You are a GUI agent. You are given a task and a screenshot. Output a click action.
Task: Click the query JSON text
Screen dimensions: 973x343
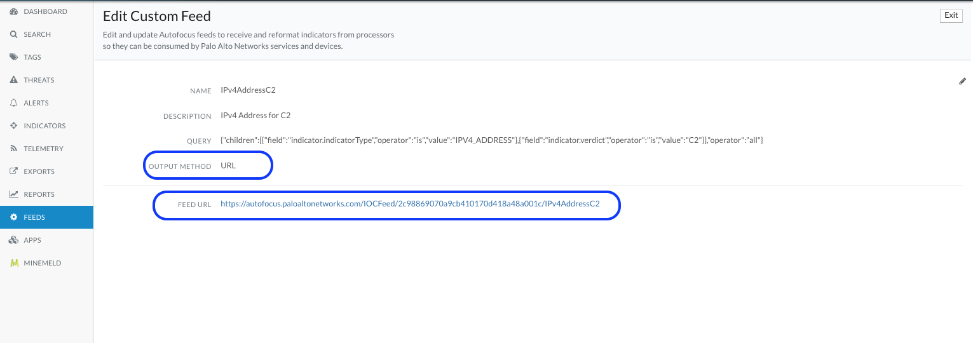[x=491, y=140]
